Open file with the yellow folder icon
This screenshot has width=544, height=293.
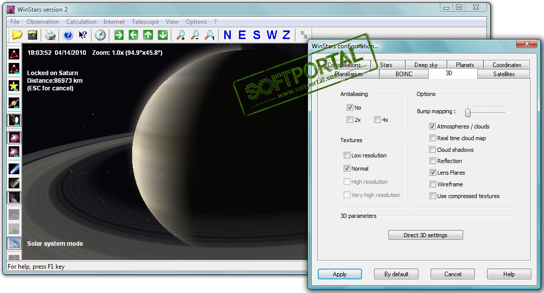(17, 35)
